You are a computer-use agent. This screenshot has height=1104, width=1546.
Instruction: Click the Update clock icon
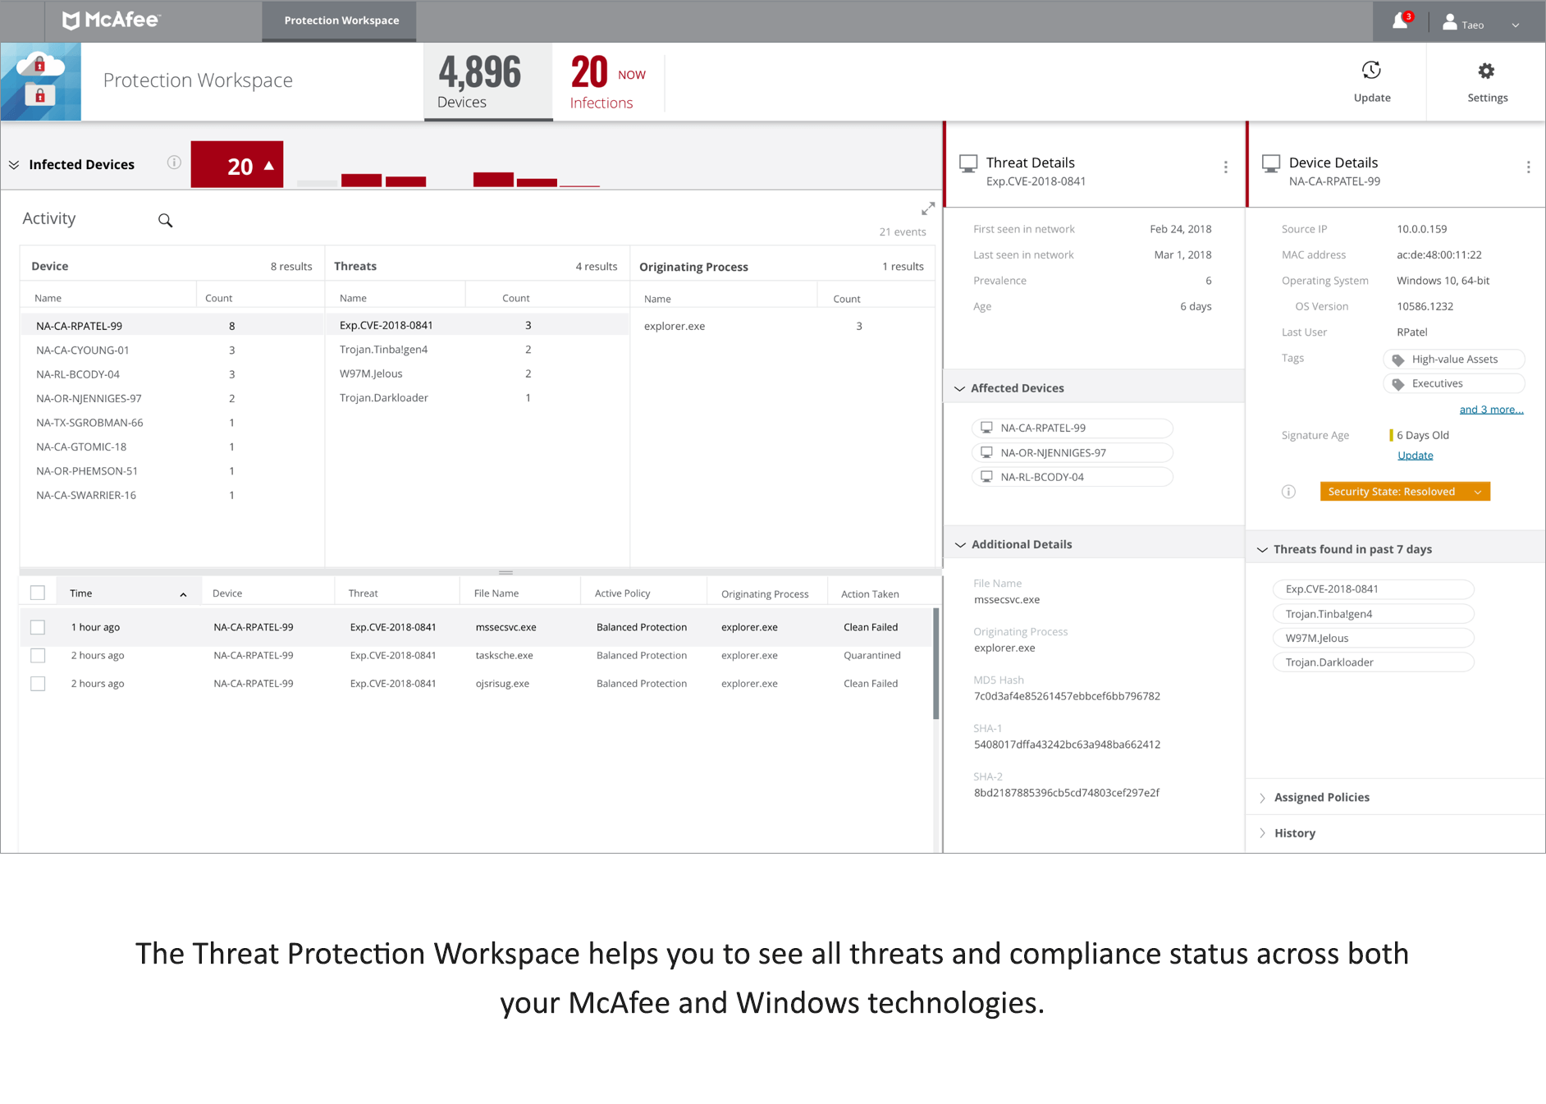[x=1371, y=71]
